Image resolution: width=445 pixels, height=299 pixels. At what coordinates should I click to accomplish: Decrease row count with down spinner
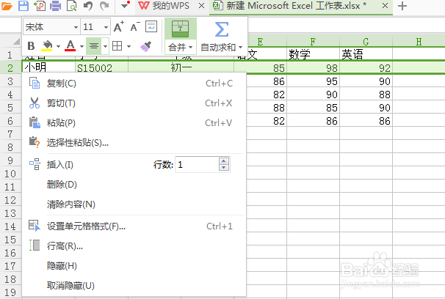[224, 168]
